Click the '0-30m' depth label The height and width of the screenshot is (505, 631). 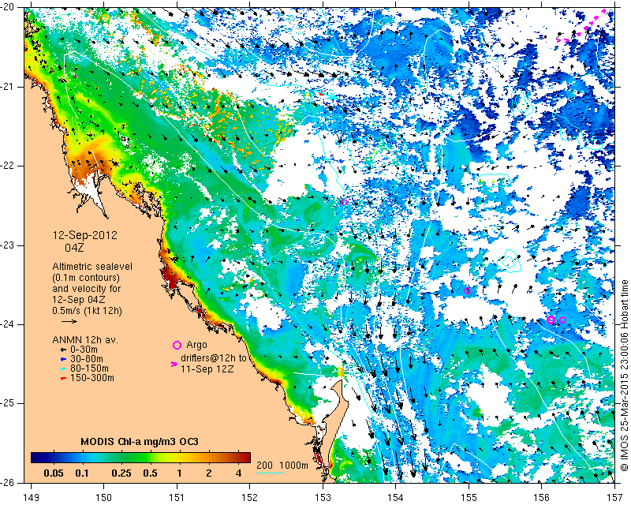84,350
